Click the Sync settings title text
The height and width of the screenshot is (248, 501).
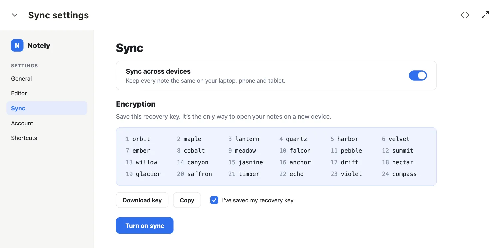(x=58, y=15)
